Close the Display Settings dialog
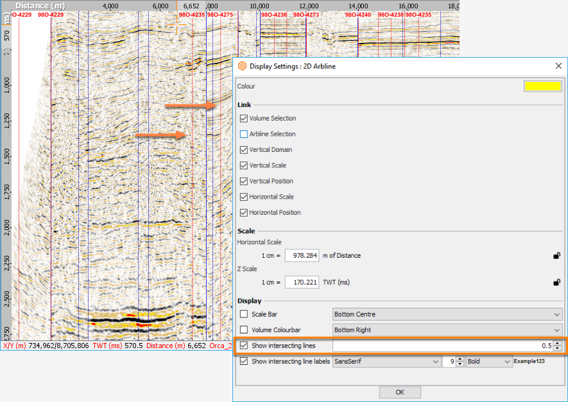The height and width of the screenshot is (402, 568). point(558,66)
